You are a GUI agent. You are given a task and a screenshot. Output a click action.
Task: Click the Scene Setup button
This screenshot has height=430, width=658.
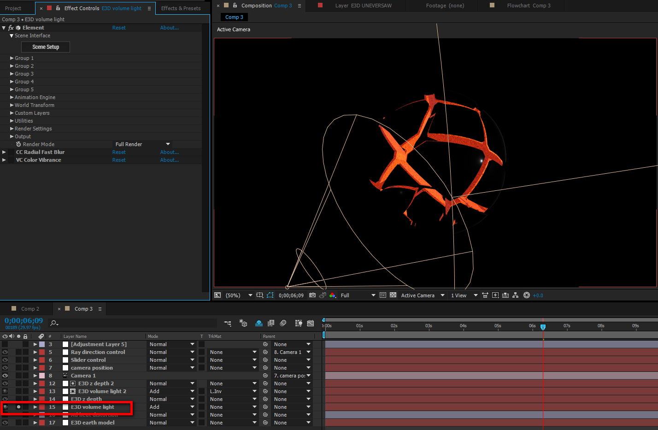46,47
